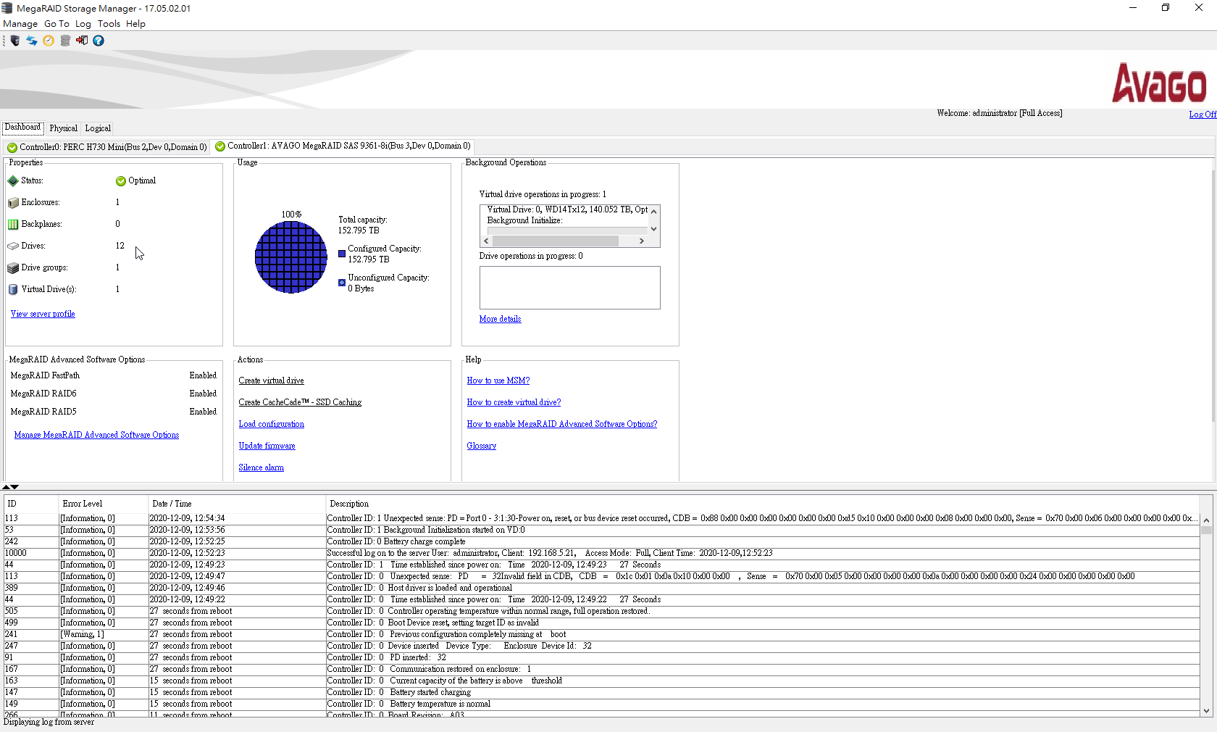The height and width of the screenshot is (732, 1217).
Task: Open help via the blue question mark icon
Action: pos(99,41)
